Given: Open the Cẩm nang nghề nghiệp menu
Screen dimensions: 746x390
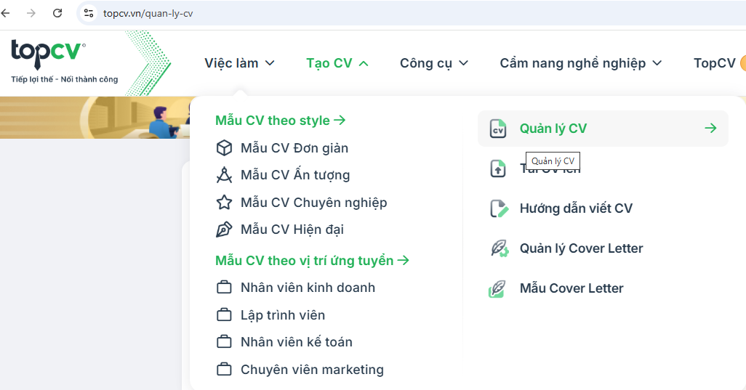Looking at the screenshot, I should [x=572, y=63].
